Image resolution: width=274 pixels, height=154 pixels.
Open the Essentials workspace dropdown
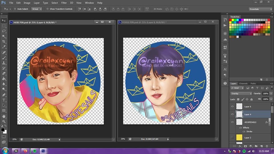click(x=260, y=9)
